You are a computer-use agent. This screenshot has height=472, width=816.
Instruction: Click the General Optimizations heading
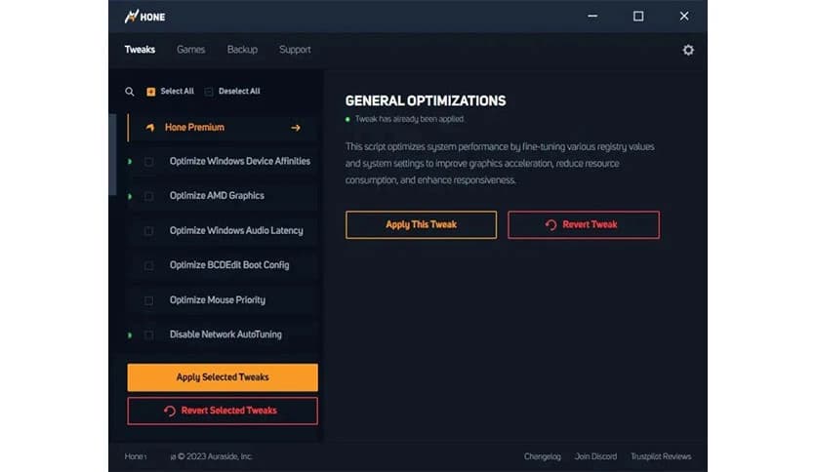click(x=426, y=100)
